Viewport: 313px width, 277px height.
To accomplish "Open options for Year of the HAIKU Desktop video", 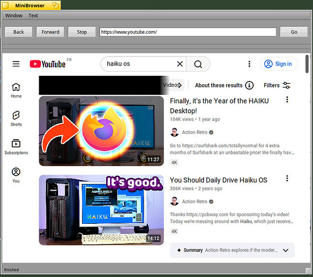I will [x=287, y=100].
